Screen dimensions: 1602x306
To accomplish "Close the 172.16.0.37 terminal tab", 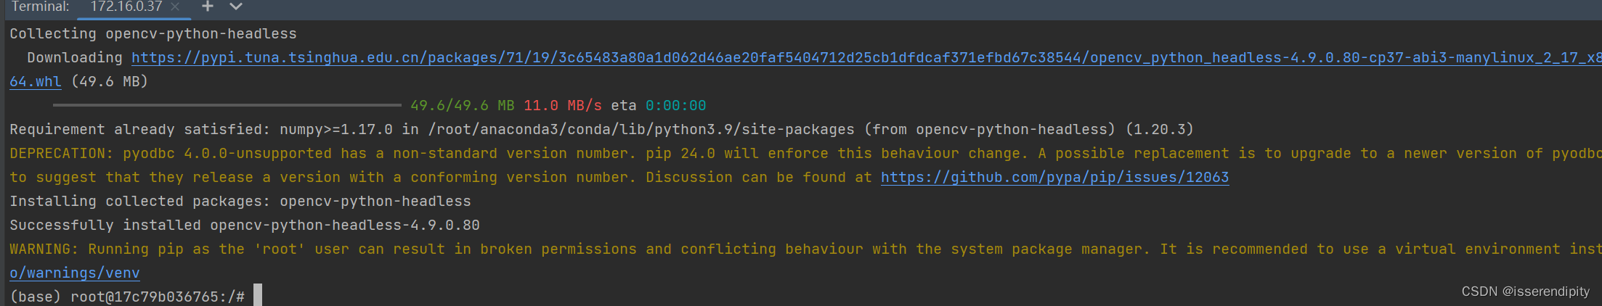I will [x=175, y=7].
